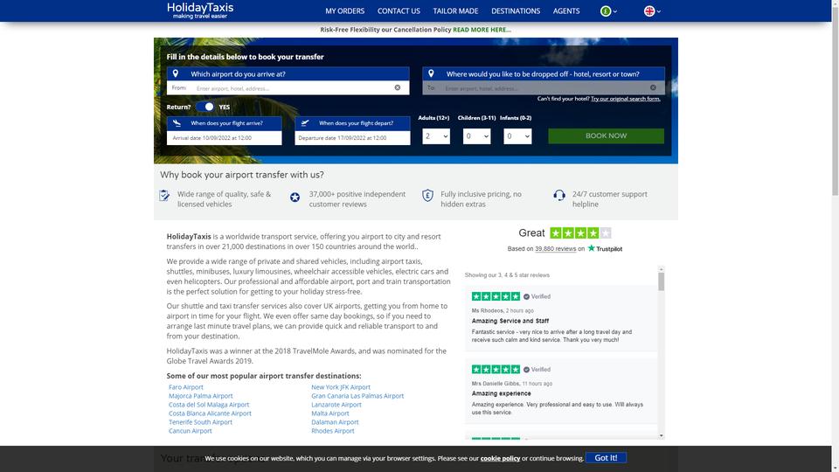Click the positive reviews star icon
The height and width of the screenshot is (472, 839).
click(295, 198)
